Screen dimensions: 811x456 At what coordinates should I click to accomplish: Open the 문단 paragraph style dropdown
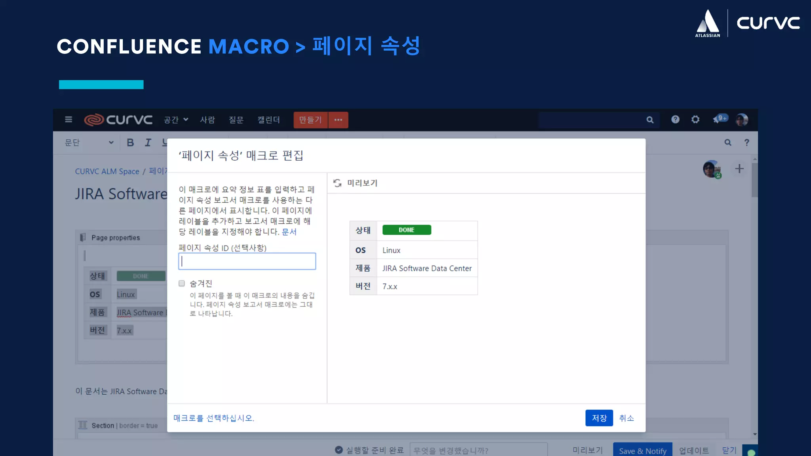(89, 142)
